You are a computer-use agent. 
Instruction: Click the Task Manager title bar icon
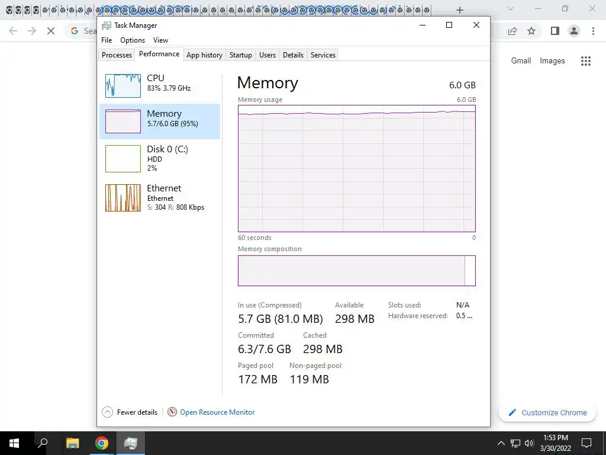(106, 25)
